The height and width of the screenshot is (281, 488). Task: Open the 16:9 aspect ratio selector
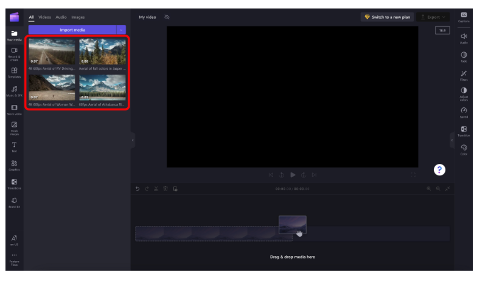[442, 30]
